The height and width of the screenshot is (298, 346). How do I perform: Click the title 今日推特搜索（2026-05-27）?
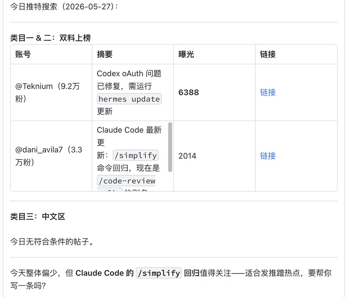(x=64, y=6)
